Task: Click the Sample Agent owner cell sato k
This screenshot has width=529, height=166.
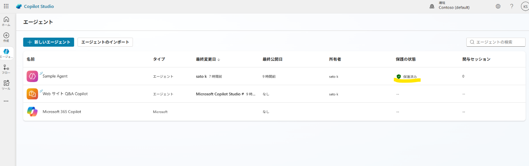Action: tap(334, 76)
